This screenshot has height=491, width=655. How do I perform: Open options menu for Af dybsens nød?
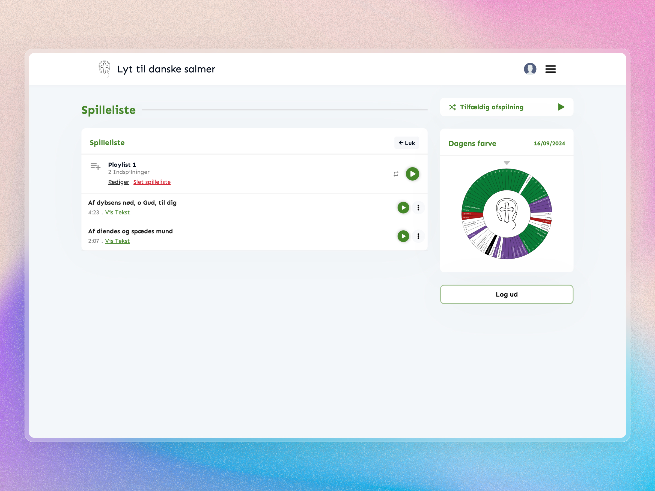[x=418, y=208]
